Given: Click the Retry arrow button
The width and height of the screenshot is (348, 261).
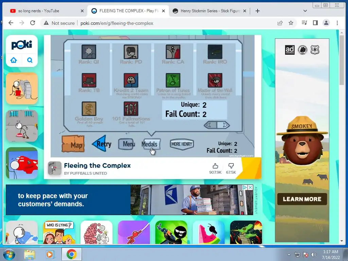Looking at the screenshot, I should (x=102, y=144).
